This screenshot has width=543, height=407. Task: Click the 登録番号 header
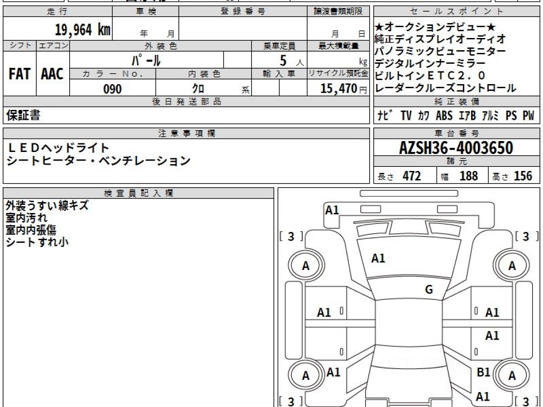[x=243, y=12]
